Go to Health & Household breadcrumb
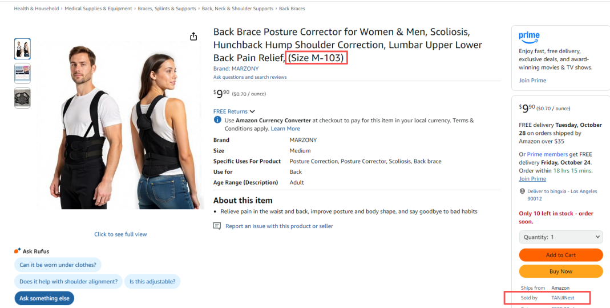 (x=37, y=9)
